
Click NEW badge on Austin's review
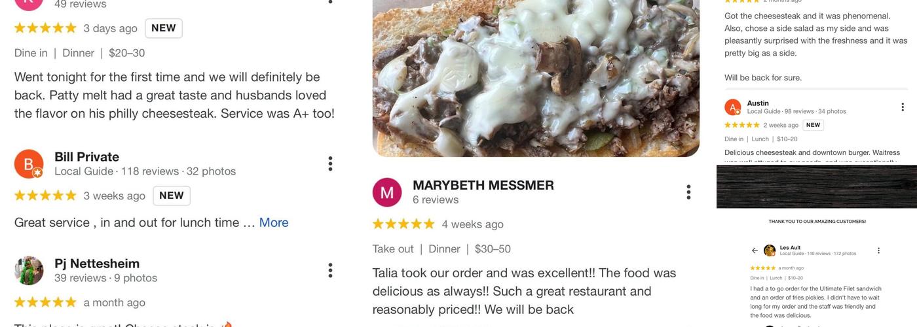[x=813, y=125]
